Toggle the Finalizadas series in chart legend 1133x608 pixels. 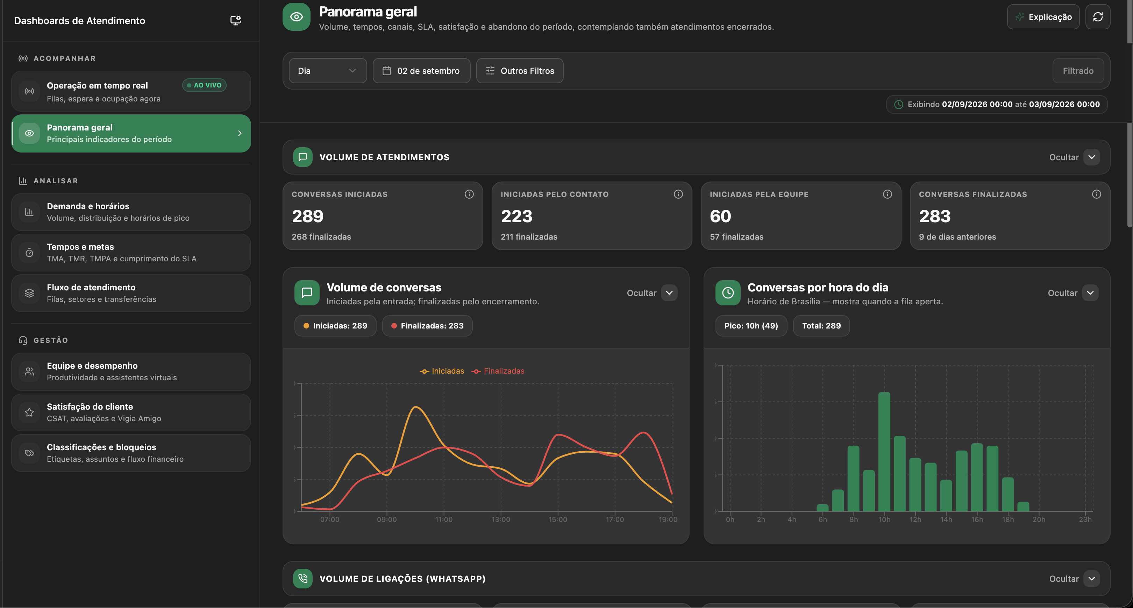[x=498, y=371]
